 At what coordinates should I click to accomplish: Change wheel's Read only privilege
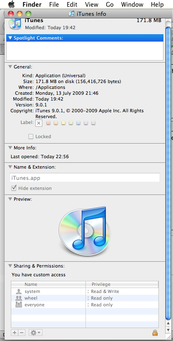tap(100, 298)
